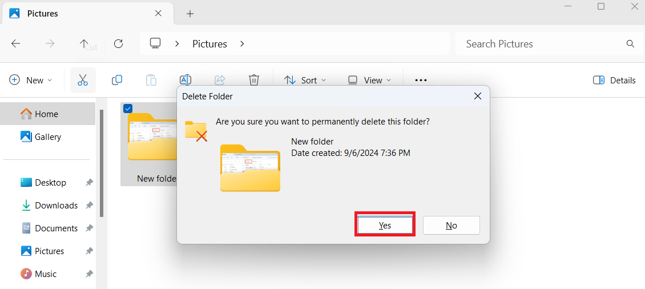The width and height of the screenshot is (645, 289).
Task: Open the Sort dropdown menu
Action: coord(305,81)
